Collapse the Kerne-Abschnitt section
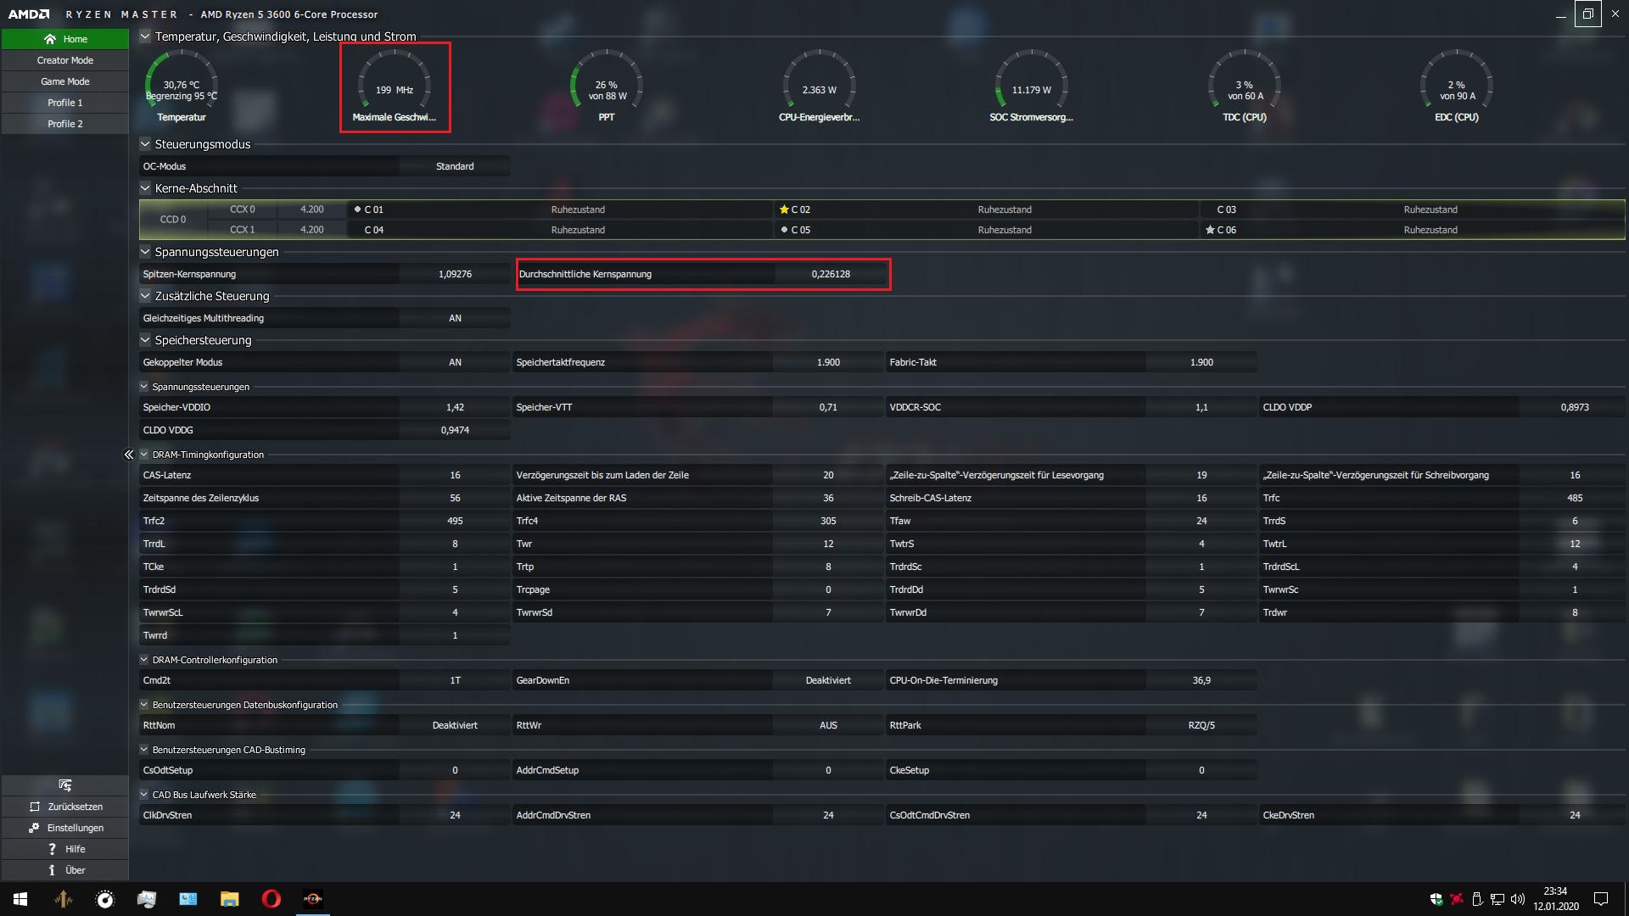The width and height of the screenshot is (1629, 916). (145, 188)
